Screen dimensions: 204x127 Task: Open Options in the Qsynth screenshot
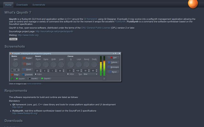pos(113,62)
